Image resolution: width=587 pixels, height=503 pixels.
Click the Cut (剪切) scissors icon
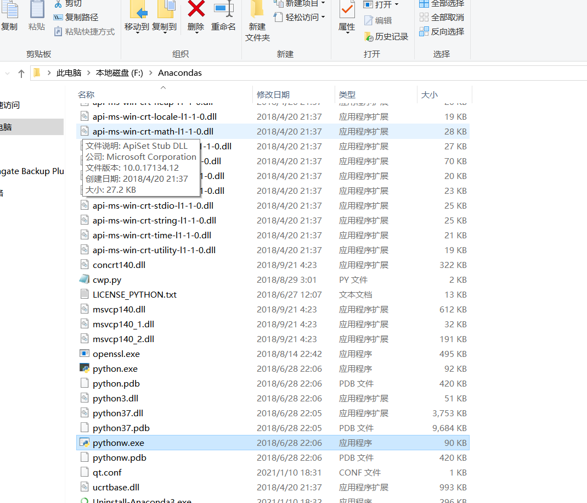point(58,4)
